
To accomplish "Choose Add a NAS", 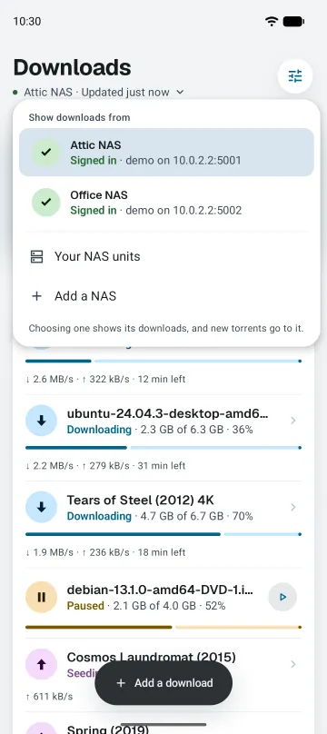I will pyautogui.click(x=166, y=296).
